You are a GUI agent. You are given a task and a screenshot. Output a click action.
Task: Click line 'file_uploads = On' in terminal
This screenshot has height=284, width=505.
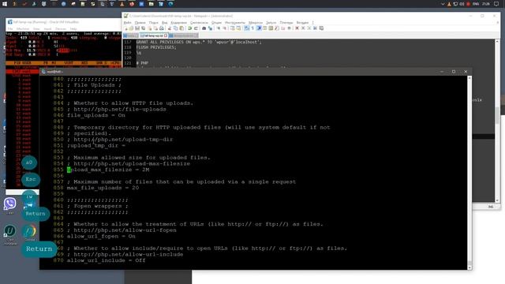96,115
